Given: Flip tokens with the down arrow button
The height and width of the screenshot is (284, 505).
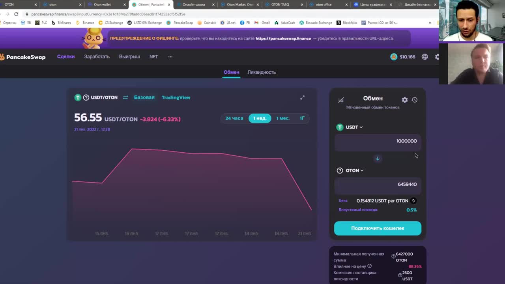Looking at the screenshot, I should coord(377,159).
